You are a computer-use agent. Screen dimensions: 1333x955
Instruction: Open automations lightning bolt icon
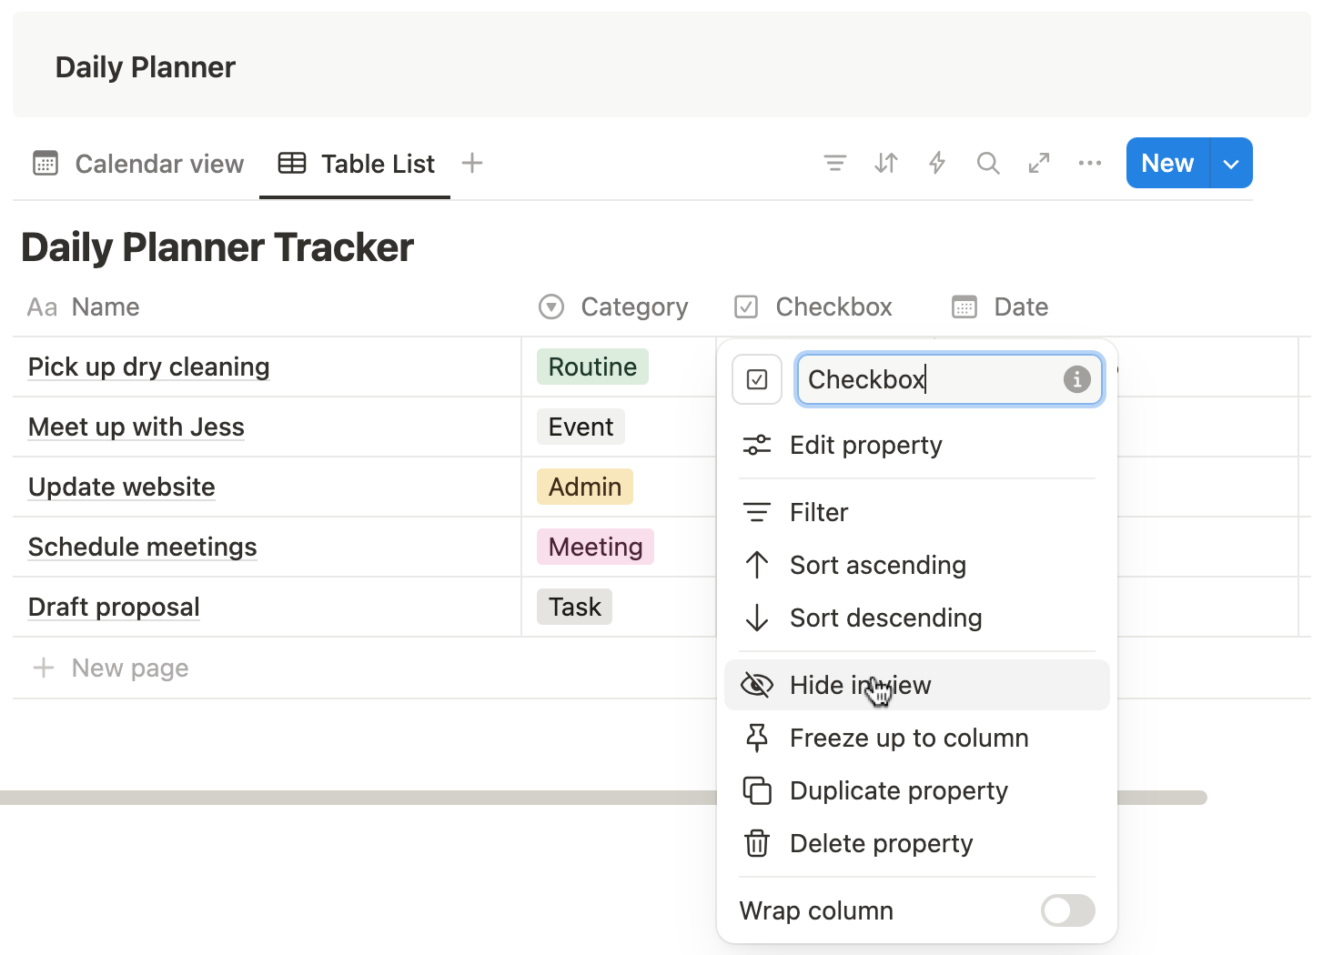[936, 164]
